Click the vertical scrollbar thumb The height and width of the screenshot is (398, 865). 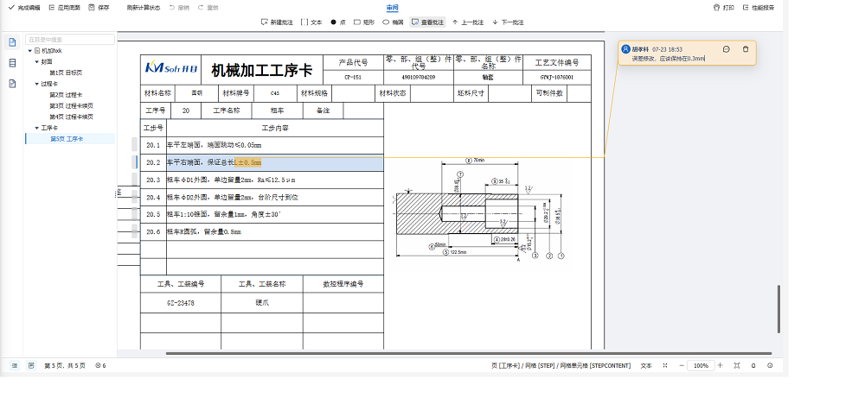[x=779, y=309]
